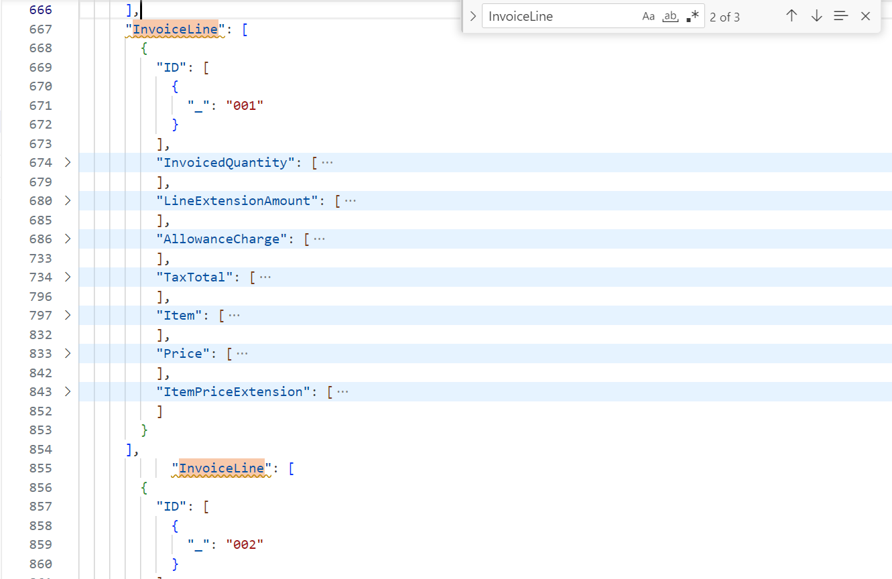Expand the collapsed Item array
Screen dimensions: 892x579
[x=68, y=315]
